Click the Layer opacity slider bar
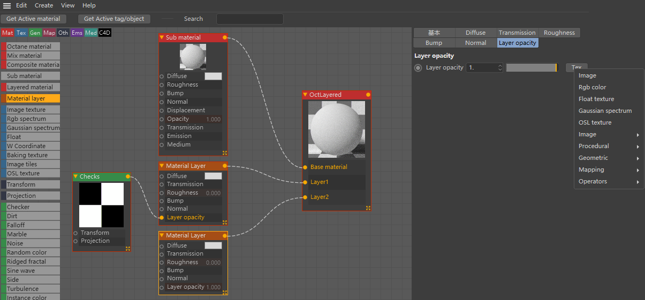The width and height of the screenshot is (645, 300). tap(531, 67)
